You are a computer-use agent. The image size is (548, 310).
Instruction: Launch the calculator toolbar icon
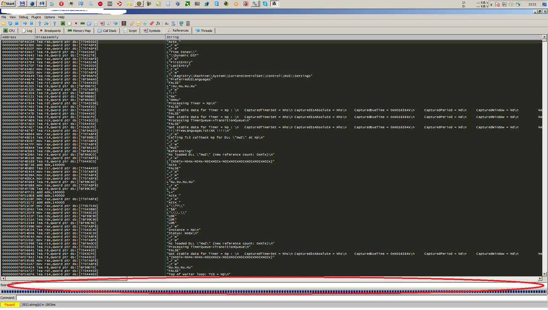[x=188, y=24]
